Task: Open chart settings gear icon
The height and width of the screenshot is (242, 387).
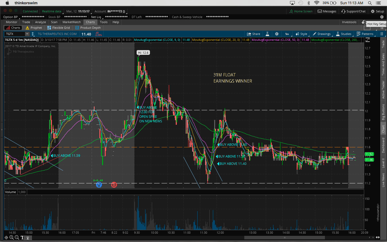Action: pos(277,34)
